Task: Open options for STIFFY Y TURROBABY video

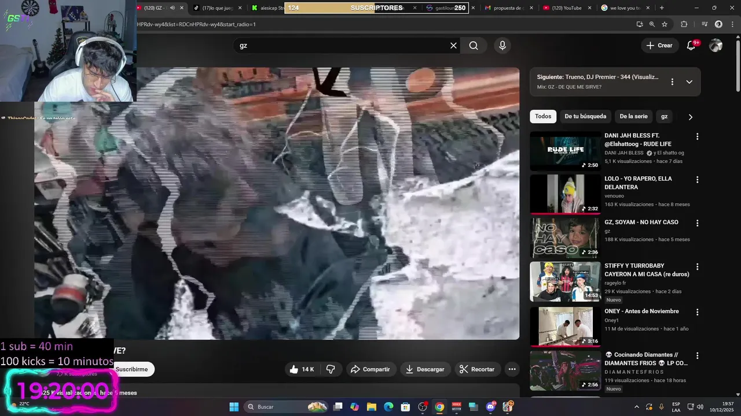Action: click(x=697, y=267)
